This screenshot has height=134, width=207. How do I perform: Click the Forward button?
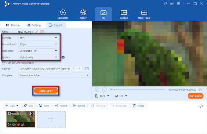(98, 106)
